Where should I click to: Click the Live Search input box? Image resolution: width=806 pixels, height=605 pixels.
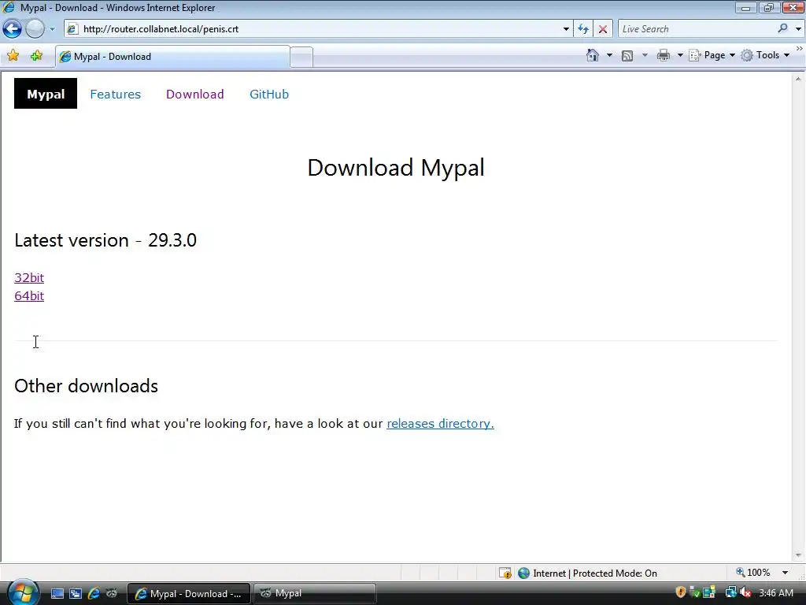click(x=697, y=29)
